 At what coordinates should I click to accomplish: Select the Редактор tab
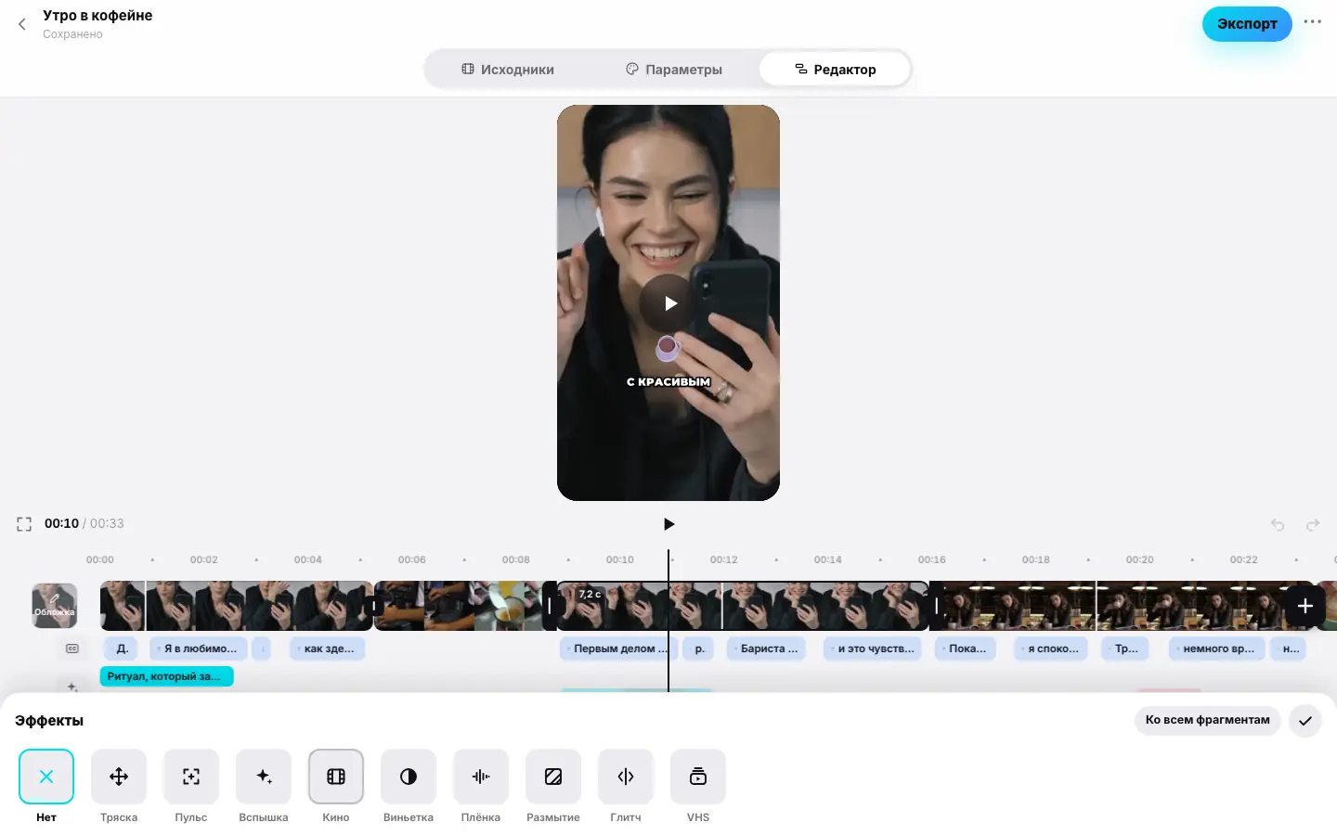835,70
